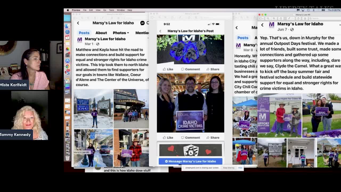Open the Preview application menu
The height and width of the screenshot is (192, 341).
coord(76,10)
